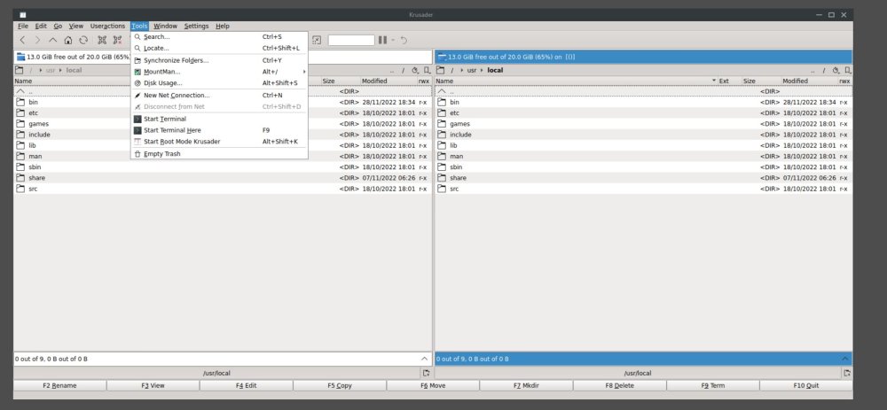Click the right panel sync-path icon beside /usr/local
Screen dimensions: 887x410
coord(847,374)
